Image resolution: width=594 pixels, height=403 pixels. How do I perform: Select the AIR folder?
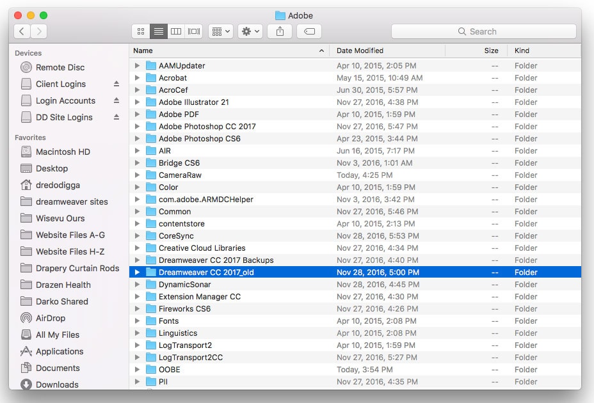click(355, 151)
